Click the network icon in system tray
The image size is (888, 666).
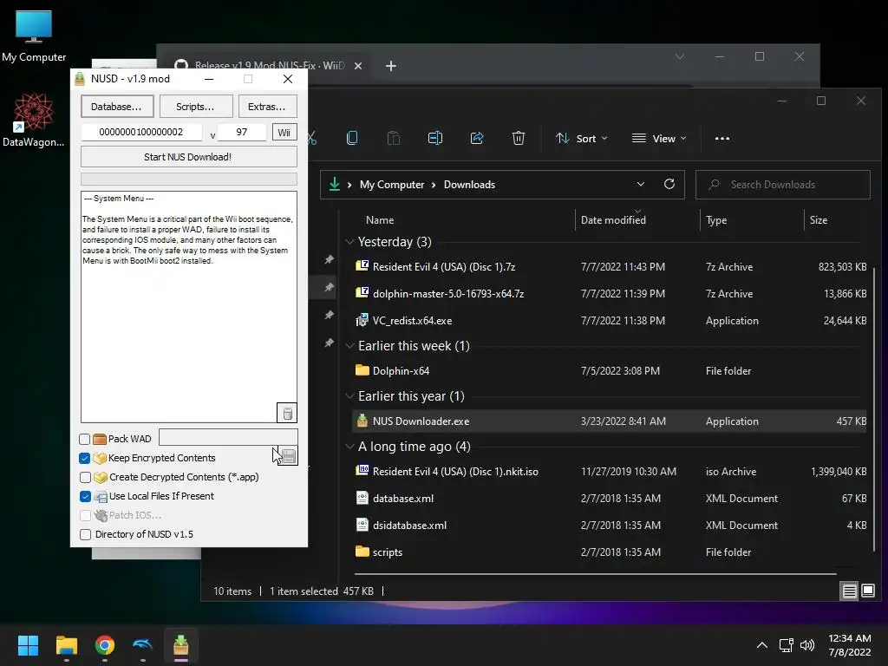tap(786, 645)
